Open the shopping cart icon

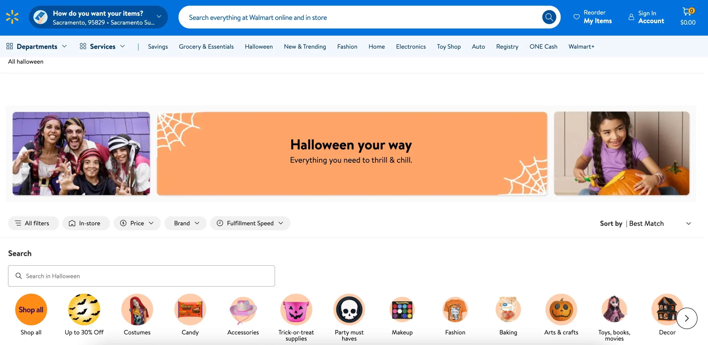(688, 11)
